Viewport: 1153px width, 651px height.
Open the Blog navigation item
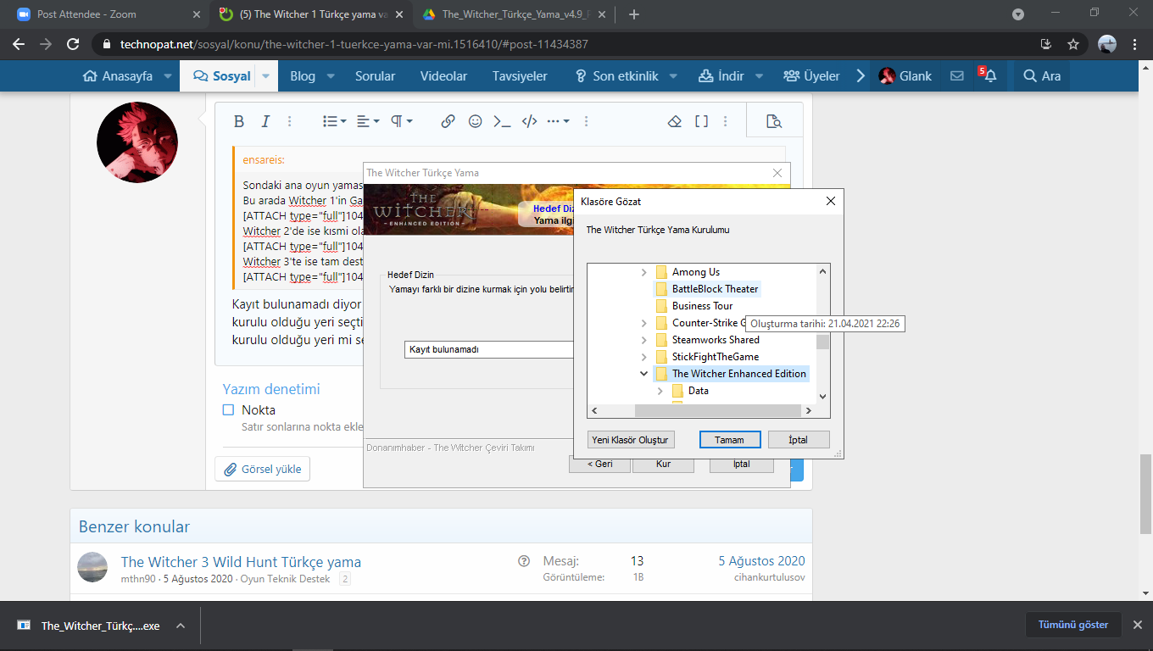coord(303,76)
